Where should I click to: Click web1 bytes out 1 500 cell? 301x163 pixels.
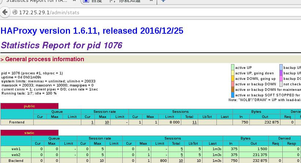click(254, 149)
